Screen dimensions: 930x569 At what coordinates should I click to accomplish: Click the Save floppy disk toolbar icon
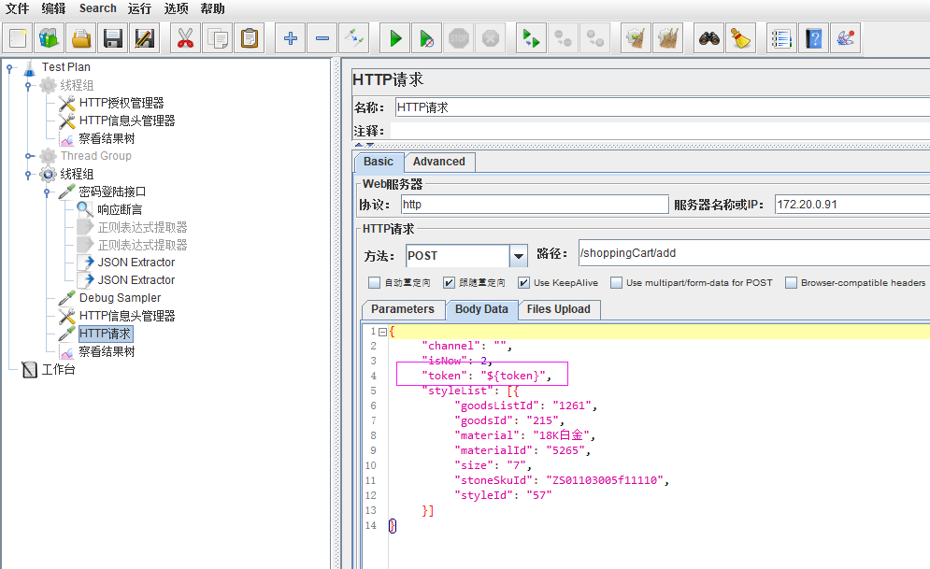coord(113,38)
